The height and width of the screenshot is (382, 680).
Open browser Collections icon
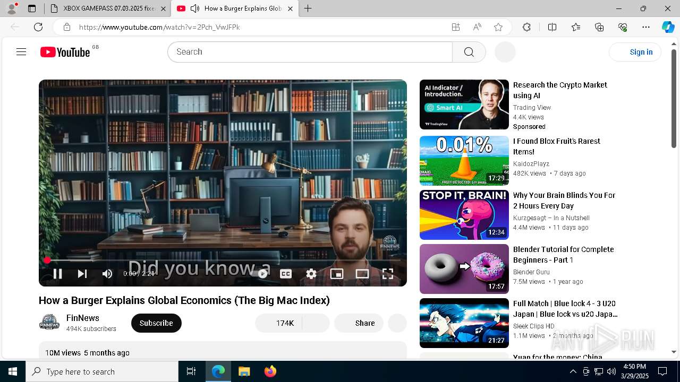[599, 27]
